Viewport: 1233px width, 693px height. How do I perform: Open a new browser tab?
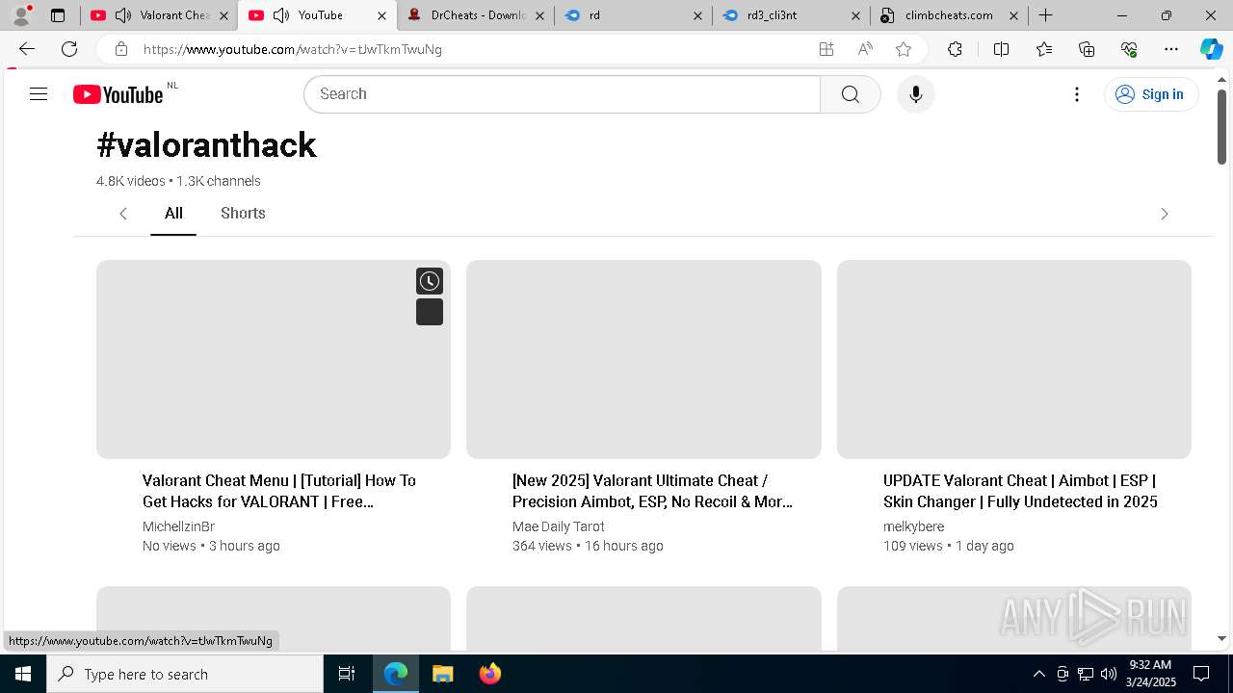click(1045, 15)
